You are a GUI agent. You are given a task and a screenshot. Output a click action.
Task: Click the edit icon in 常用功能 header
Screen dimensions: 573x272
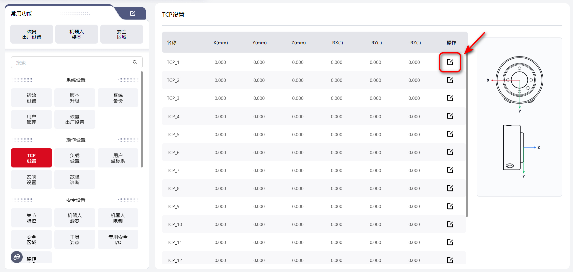point(133,14)
